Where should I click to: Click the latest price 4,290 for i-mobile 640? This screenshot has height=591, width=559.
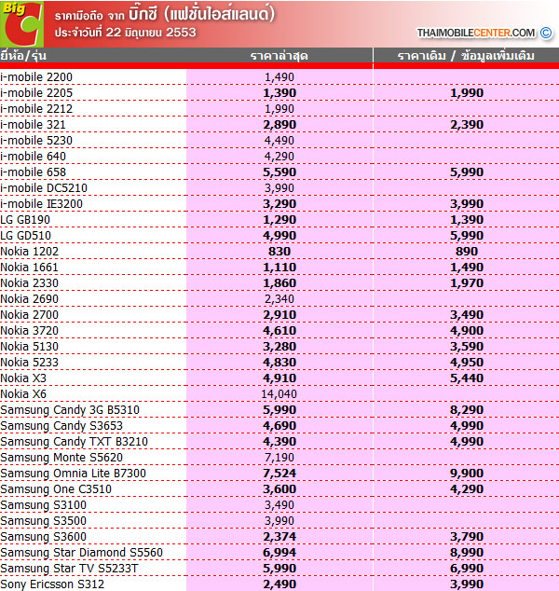click(279, 156)
